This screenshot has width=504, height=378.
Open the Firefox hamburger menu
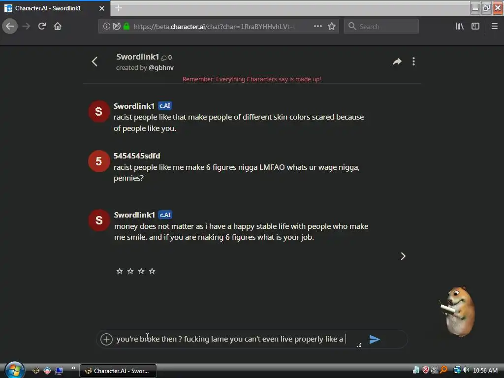tap(495, 27)
